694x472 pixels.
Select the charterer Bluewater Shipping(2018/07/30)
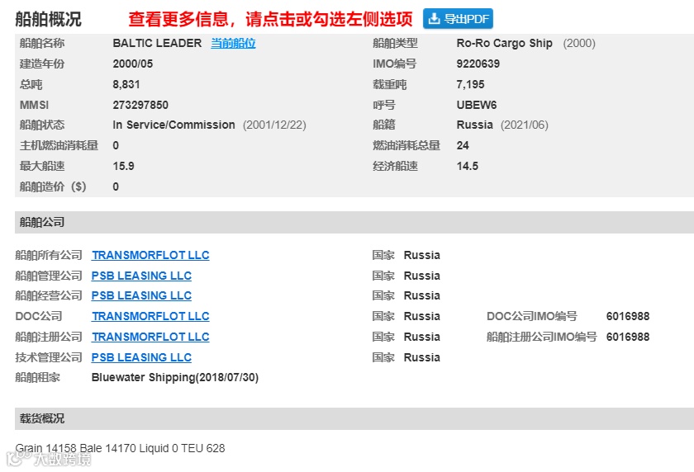175,377
